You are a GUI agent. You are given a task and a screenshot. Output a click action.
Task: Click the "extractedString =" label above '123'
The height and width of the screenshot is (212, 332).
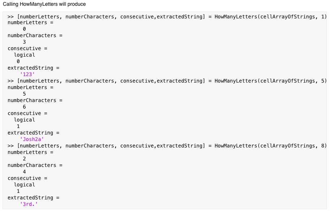(x=33, y=68)
